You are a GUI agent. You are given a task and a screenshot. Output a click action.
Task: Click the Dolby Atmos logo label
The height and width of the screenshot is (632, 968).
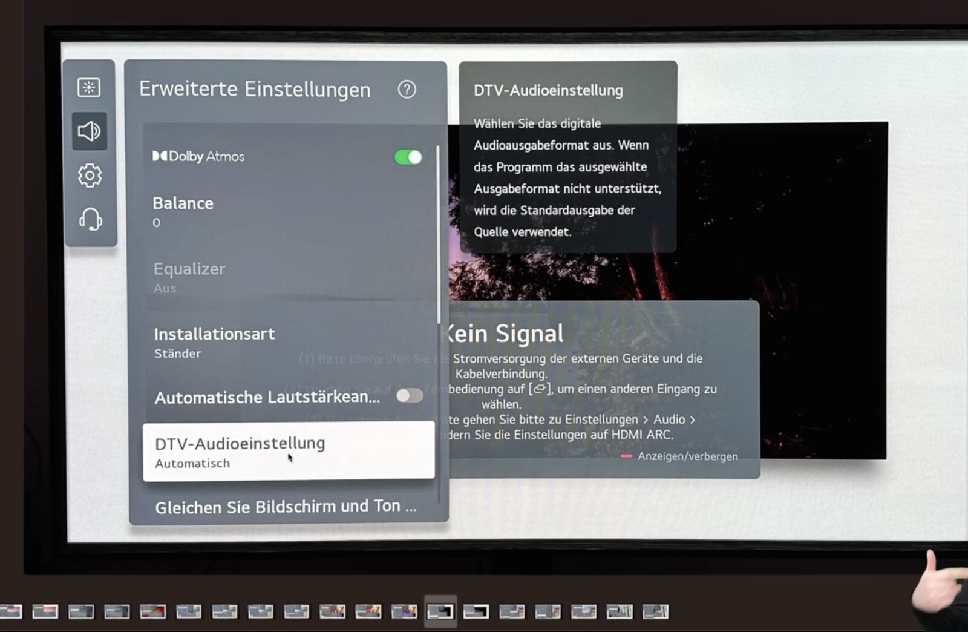click(198, 156)
